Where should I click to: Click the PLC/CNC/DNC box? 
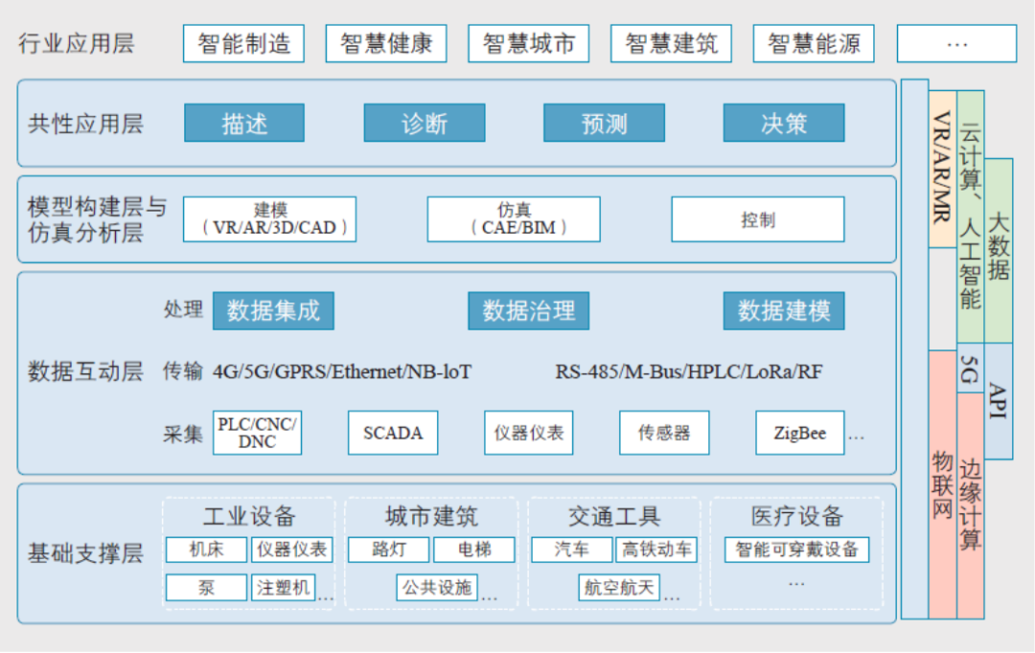[x=257, y=433]
